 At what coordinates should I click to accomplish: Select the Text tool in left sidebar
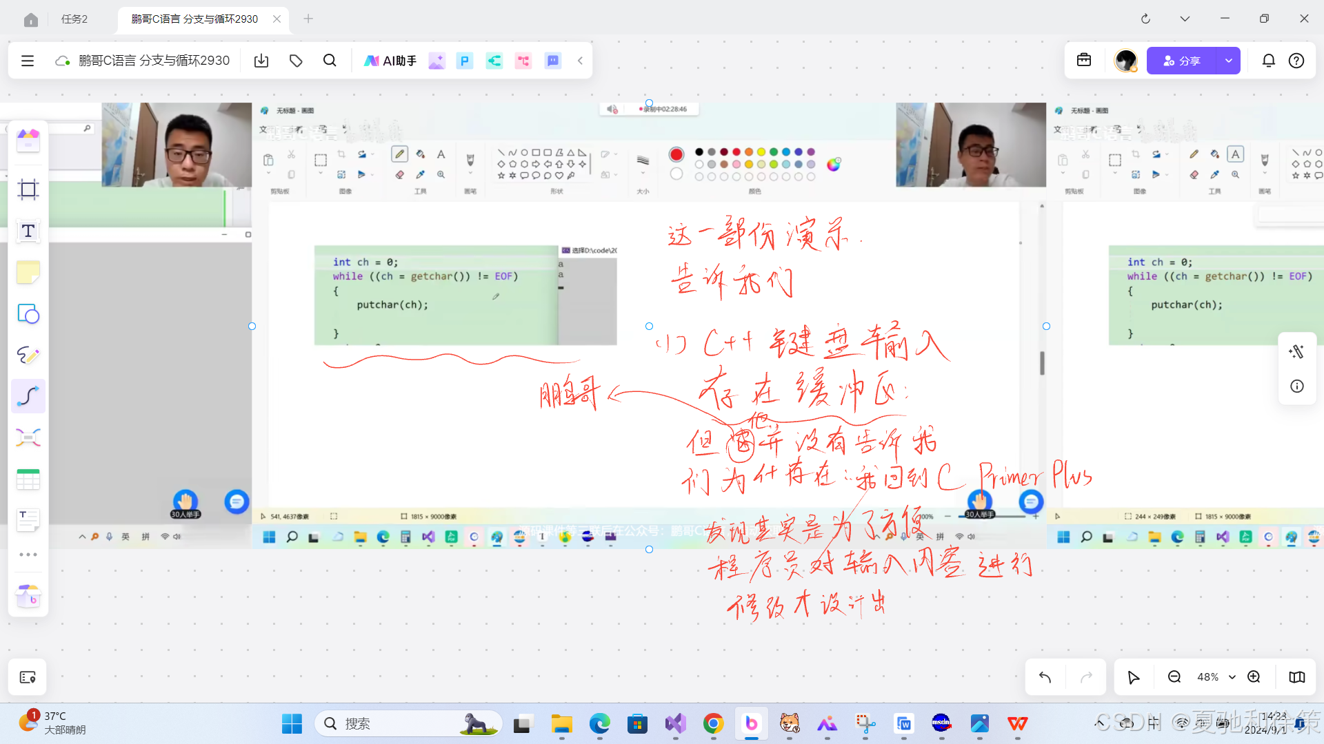click(28, 231)
